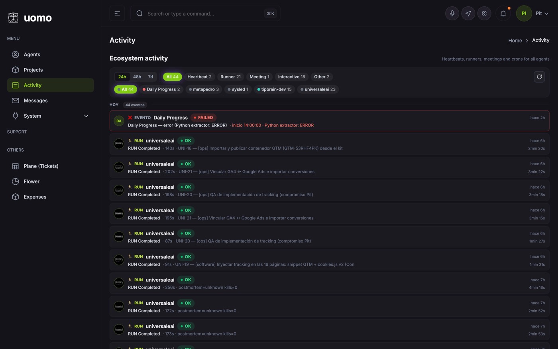Select the All 44 type filter

click(x=172, y=77)
